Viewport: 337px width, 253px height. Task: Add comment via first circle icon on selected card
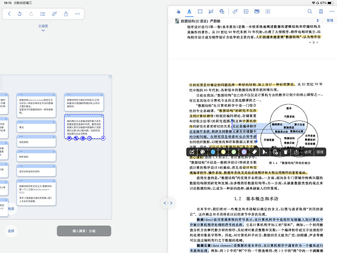[x=69, y=138]
